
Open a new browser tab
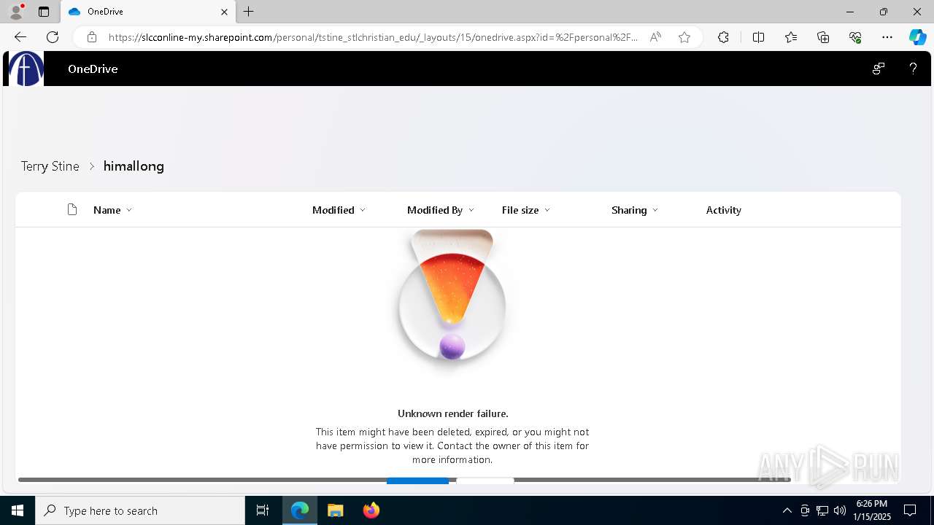pyautogui.click(x=249, y=12)
